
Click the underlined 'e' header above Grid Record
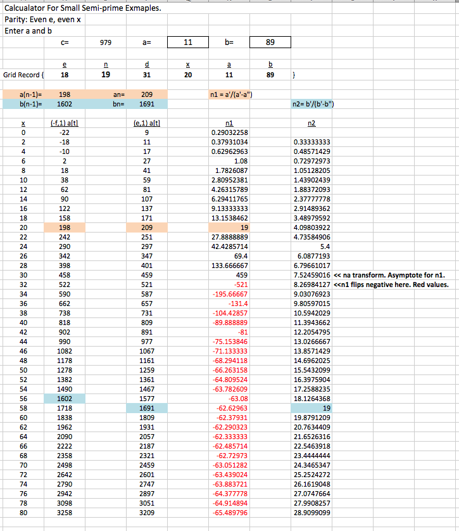(x=65, y=65)
